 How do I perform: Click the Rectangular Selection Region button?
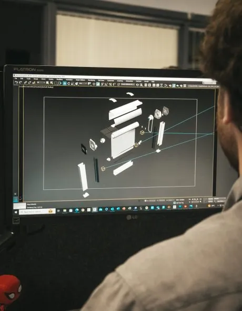[x=56, y=83]
